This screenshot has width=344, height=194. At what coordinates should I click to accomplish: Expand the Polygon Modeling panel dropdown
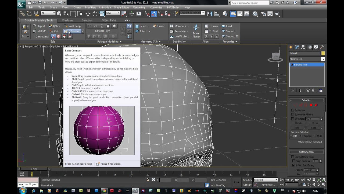tap(120, 42)
